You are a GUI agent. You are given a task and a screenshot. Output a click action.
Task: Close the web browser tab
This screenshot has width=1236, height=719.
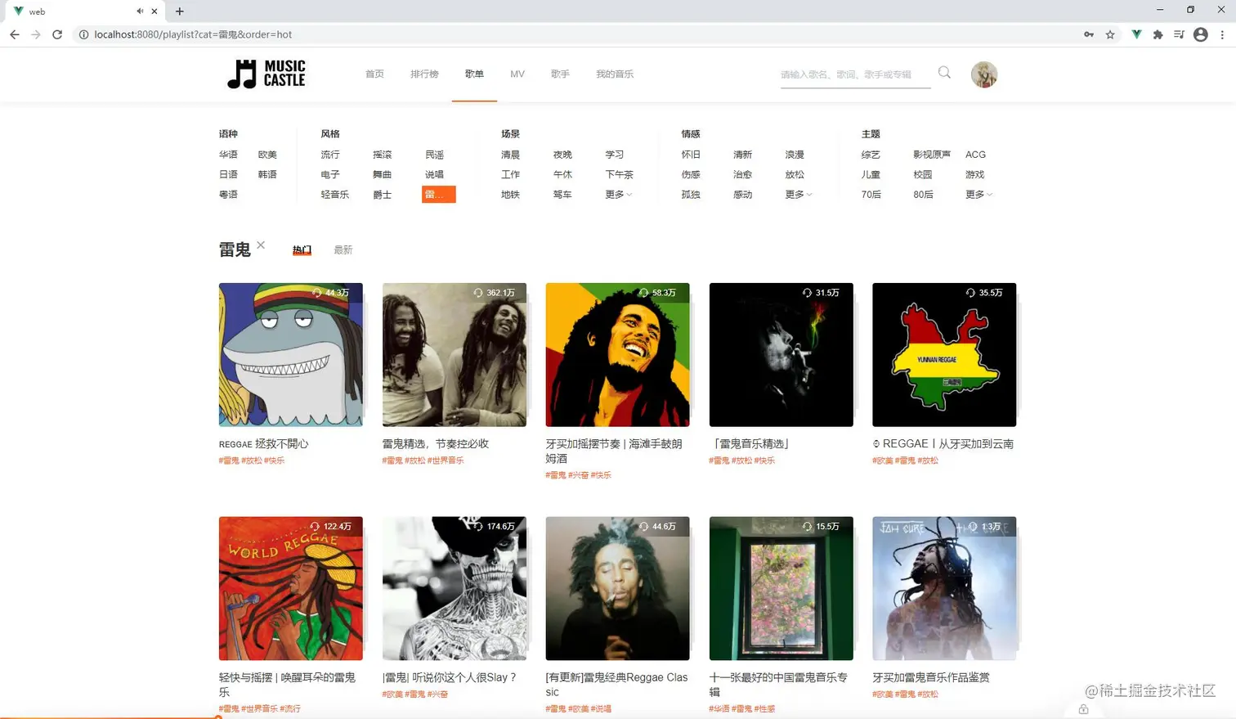[x=154, y=11]
